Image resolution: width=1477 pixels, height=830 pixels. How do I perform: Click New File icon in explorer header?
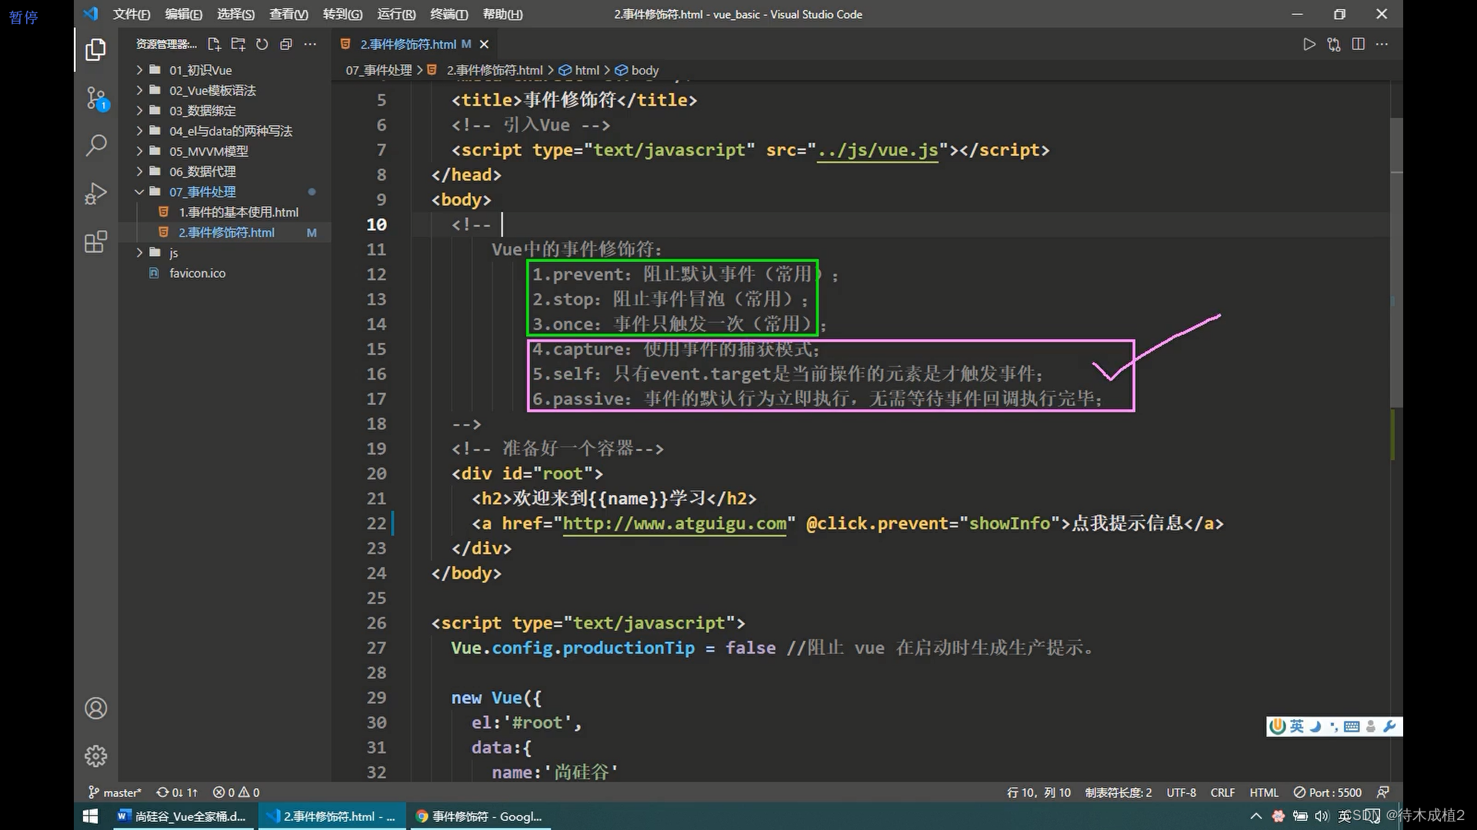coord(215,45)
